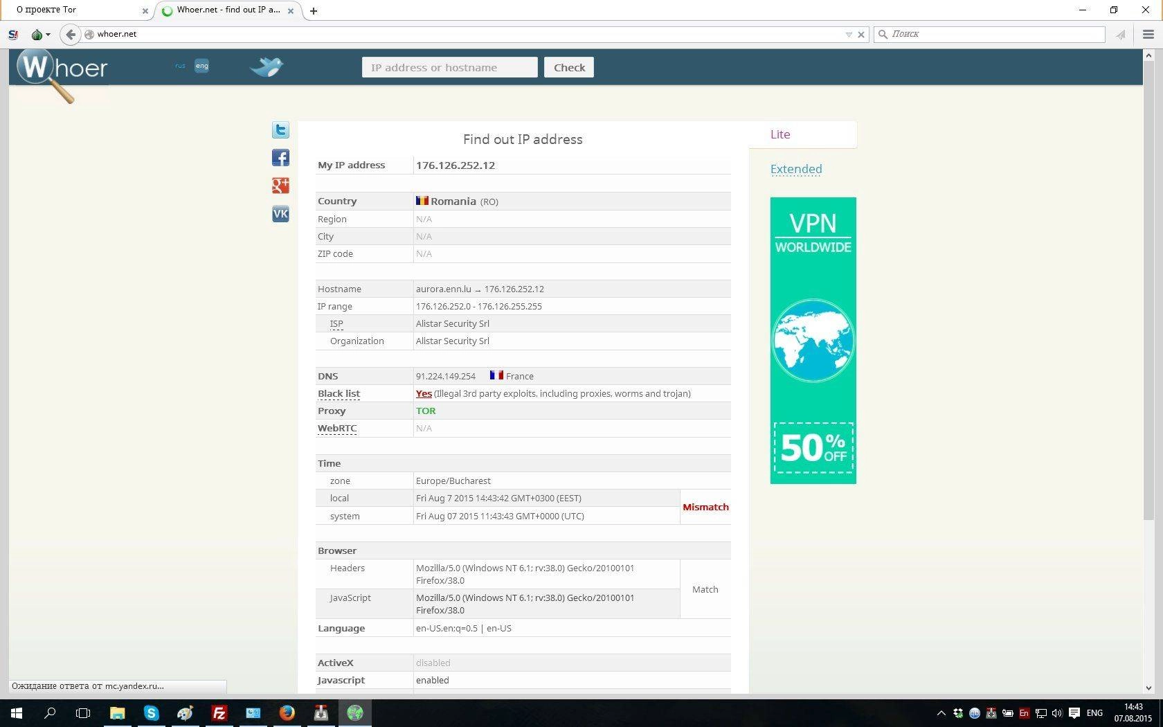The width and height of the screenshot is (1163, 727).
Task: Click the battery tray icon
Action: [1008, 713]
